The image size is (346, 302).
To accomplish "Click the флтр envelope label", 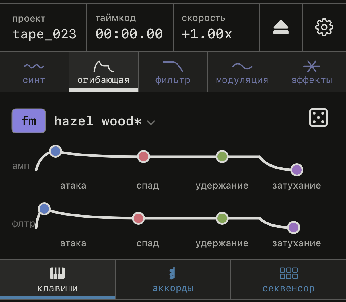I will [24, 223].
